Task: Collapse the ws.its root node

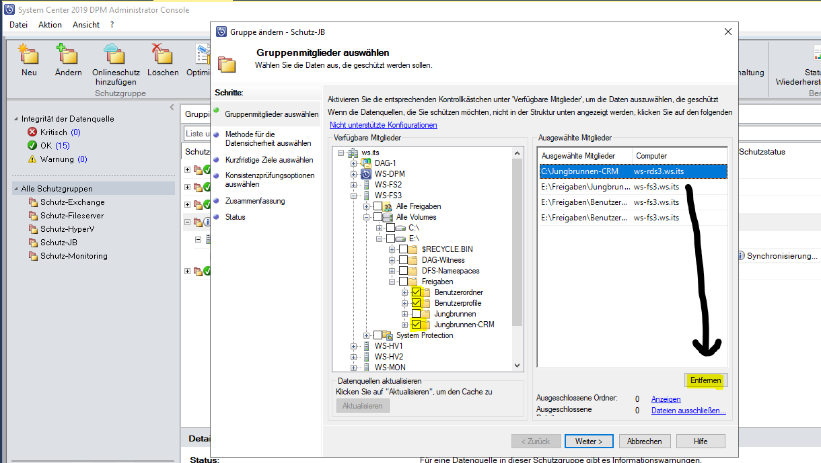Action: 341,153
